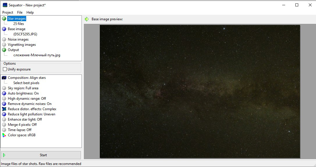Screen dimensions: 316x167
Task: Click the green Output status icon
Action: 4,50
